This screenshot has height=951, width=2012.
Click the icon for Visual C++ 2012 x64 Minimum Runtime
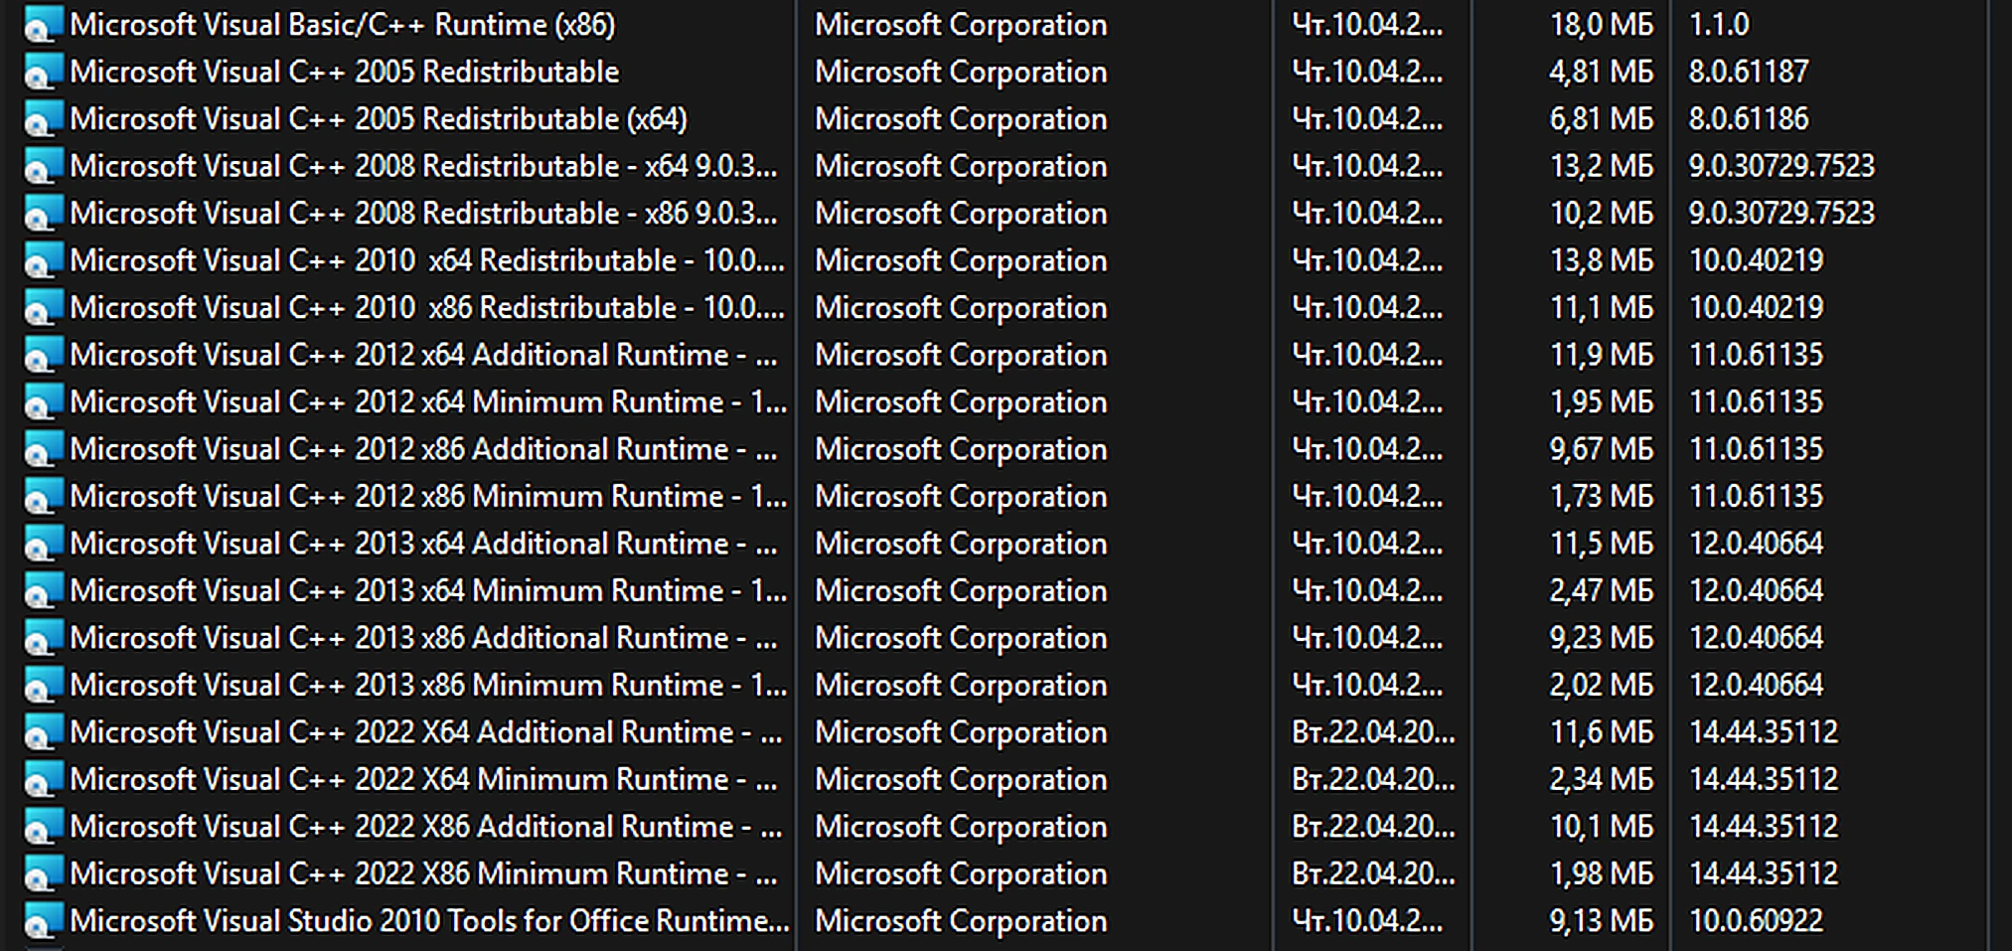tap(43, 402)
